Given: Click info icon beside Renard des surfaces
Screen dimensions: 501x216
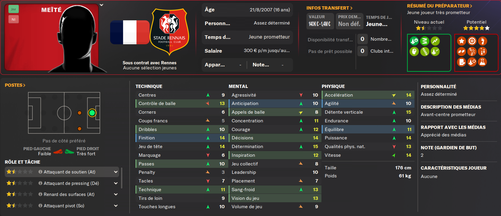Looking at the screenshot, I should (x=40, y=194).
